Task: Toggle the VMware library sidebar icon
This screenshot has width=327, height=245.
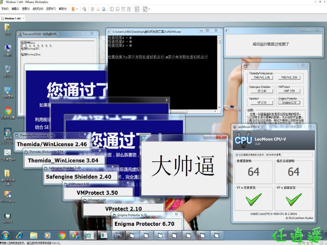Action: [112, 9]
